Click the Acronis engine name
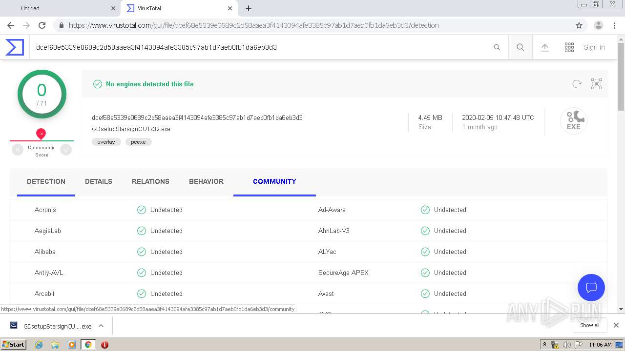The height and width of the screenshot is (351, 625). (45, 210)
